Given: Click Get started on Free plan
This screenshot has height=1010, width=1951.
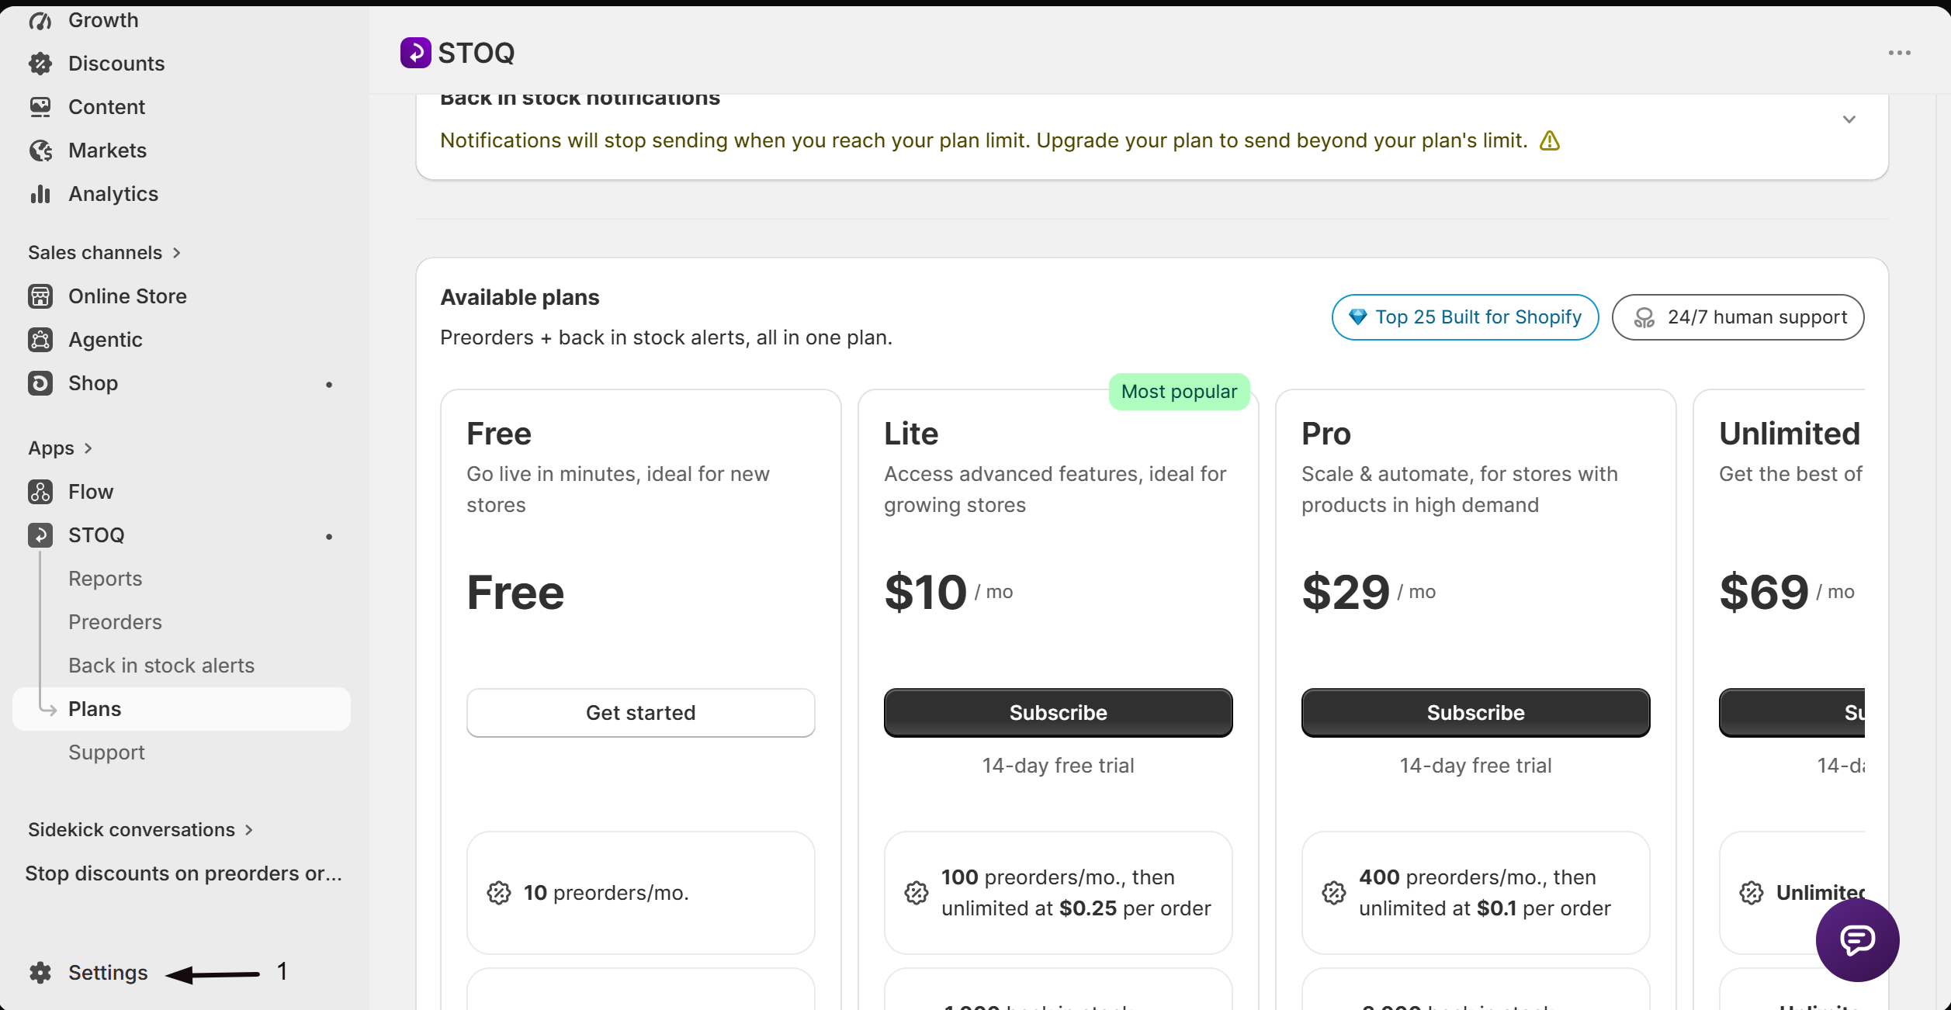Looking at the screenshot, I should coord(641,713).
